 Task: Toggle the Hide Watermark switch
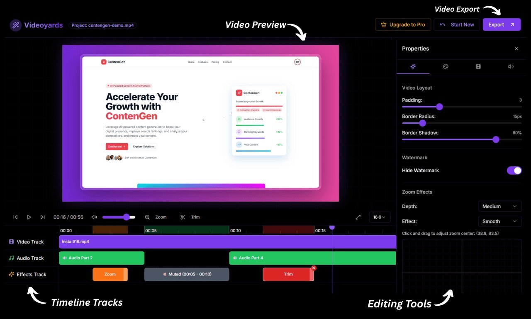pos(514,170)
